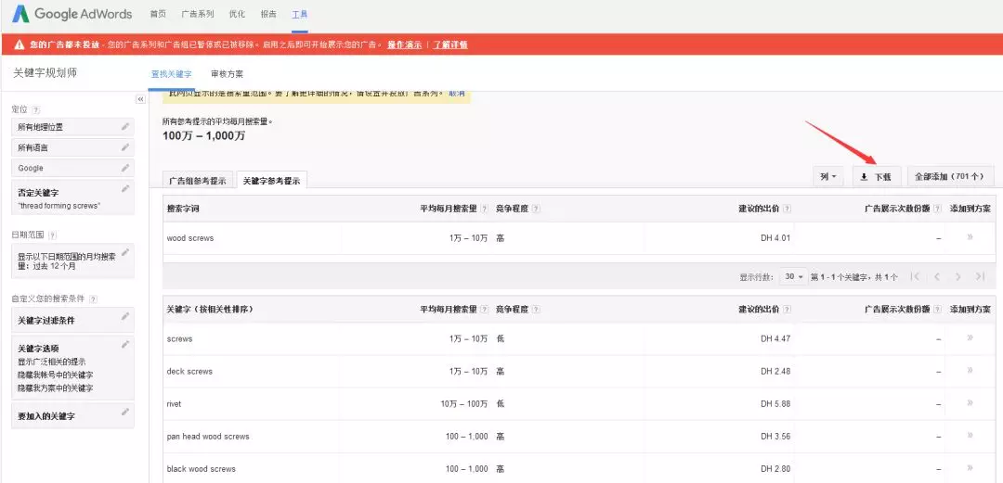1003x483 pixels.
Task: Click the 下载 download button
Action: [x=877, y=176]
